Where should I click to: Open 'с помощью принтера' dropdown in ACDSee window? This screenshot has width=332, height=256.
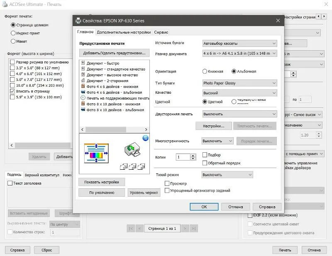click(304, 154)
